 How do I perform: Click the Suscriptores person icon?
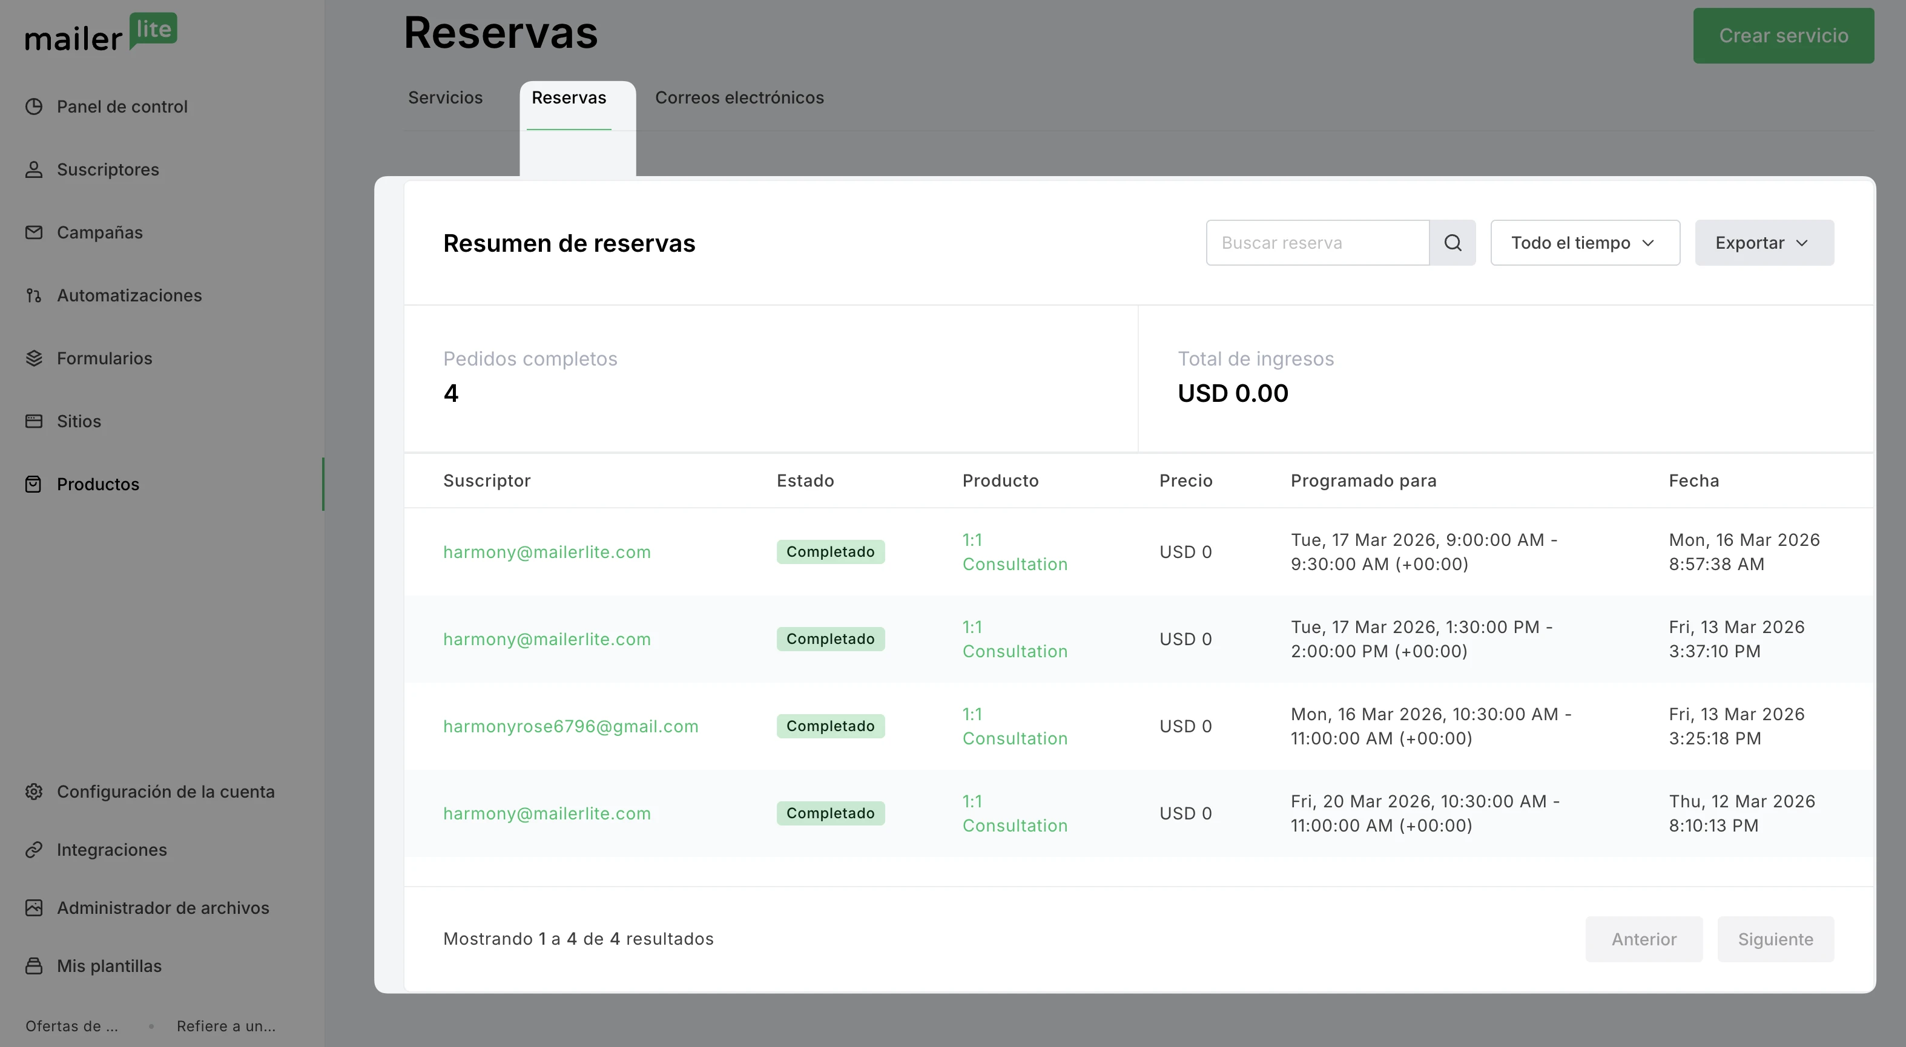(33, 169)
